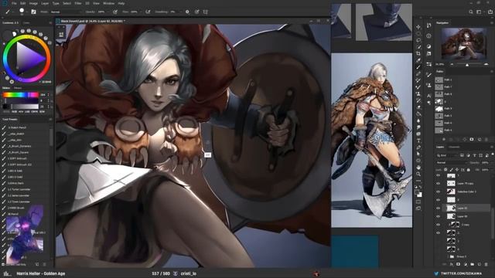
Task: Toggle visibility of Layer 80
Action: coord(439,216)
